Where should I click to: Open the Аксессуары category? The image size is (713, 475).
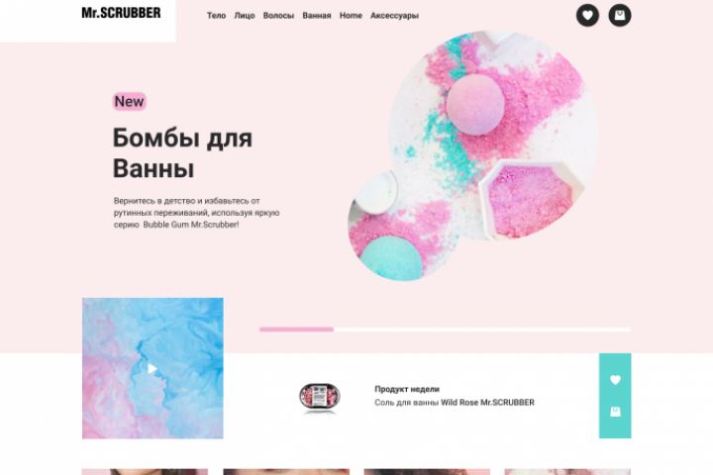[x=394, y=16]
